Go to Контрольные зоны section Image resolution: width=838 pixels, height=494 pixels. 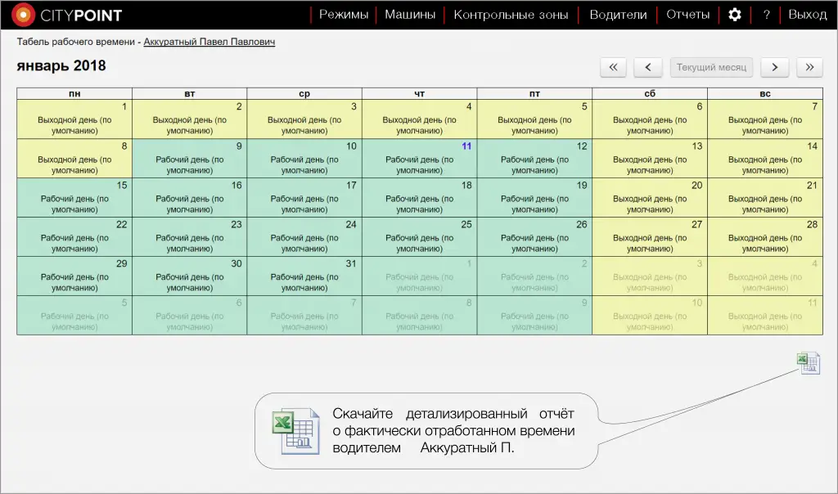point(511,15)
